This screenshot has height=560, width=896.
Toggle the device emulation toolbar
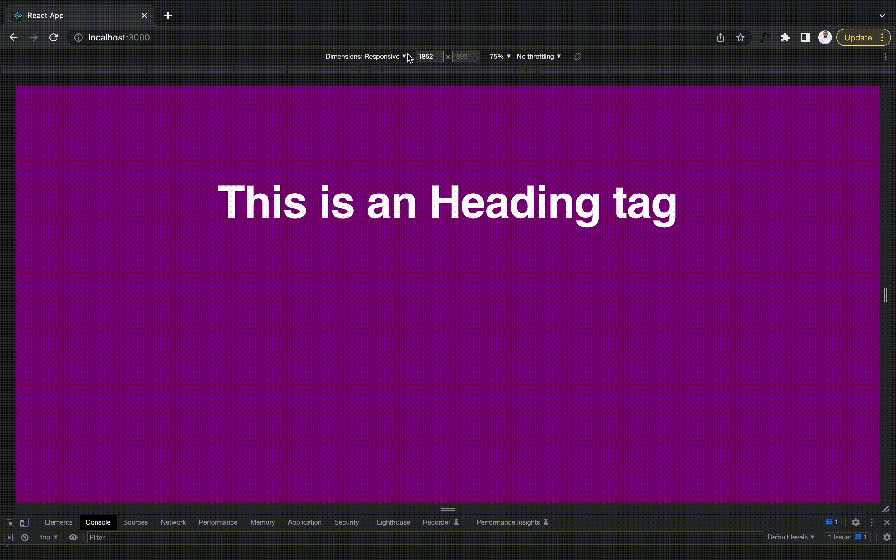tap(25, 522)
